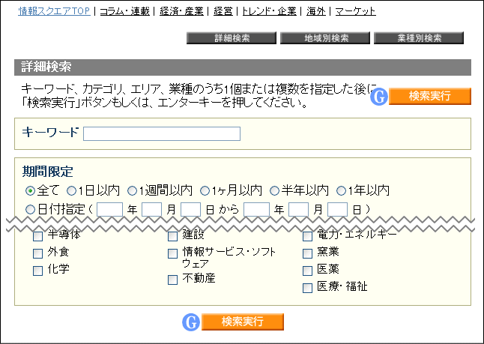
Task: Open the 経営 navigation link
Action: 223,11
